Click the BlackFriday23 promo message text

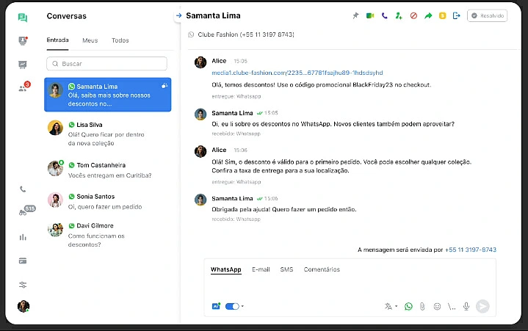pyautogui.click(x=321, y=85)
